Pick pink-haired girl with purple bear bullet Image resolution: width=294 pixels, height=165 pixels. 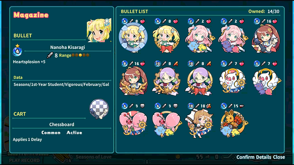point(232,39)
